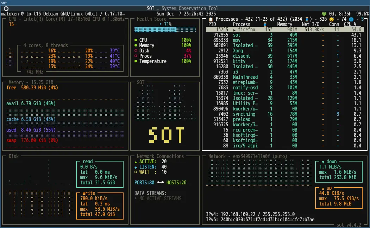Sort processes by the Memory column header
The height and width of the screenshot is (228, 370).
click(x=284, y=24)
